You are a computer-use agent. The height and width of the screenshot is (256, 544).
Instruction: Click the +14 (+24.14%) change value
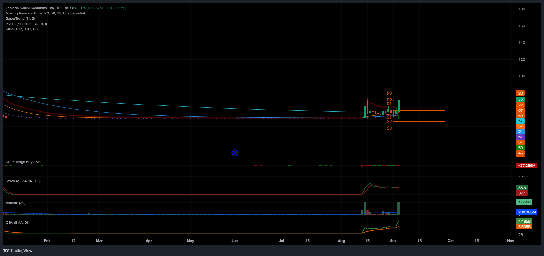(116, 8)
